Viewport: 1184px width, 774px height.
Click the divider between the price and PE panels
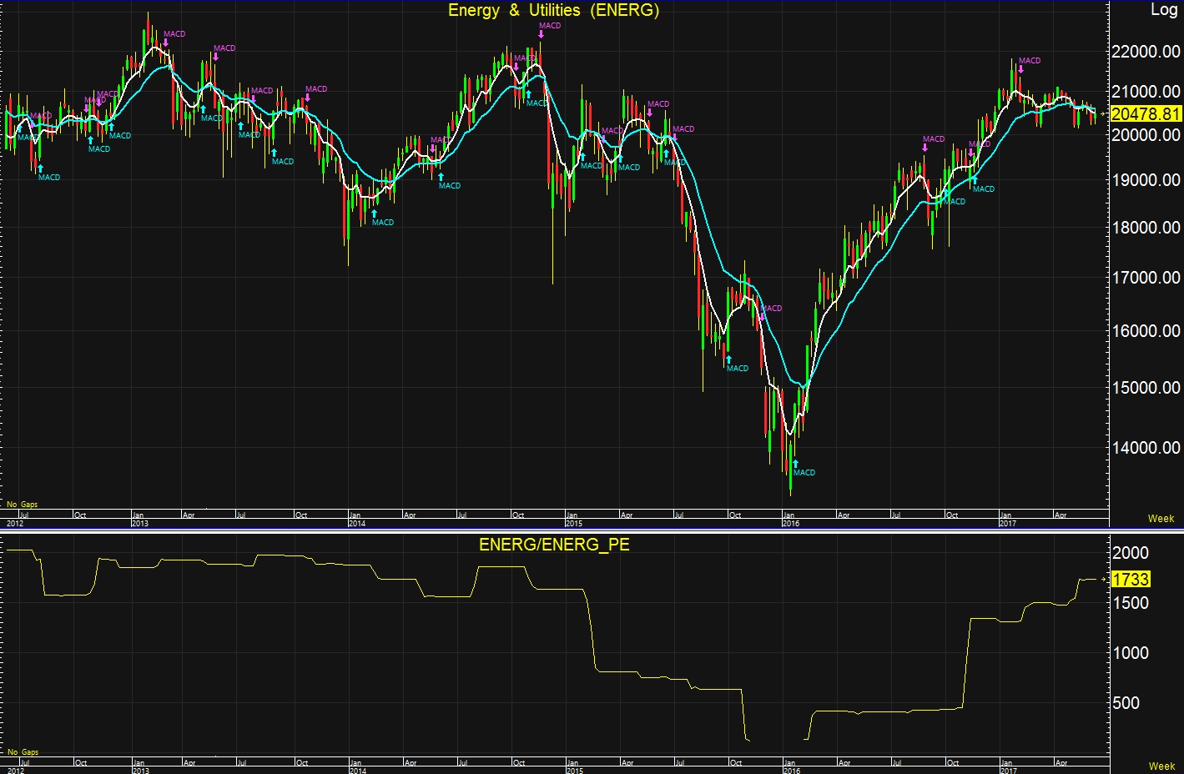[x=554, y=530]
